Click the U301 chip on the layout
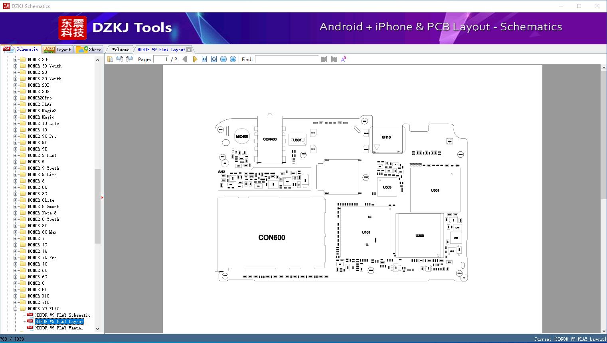 point(435,190)
